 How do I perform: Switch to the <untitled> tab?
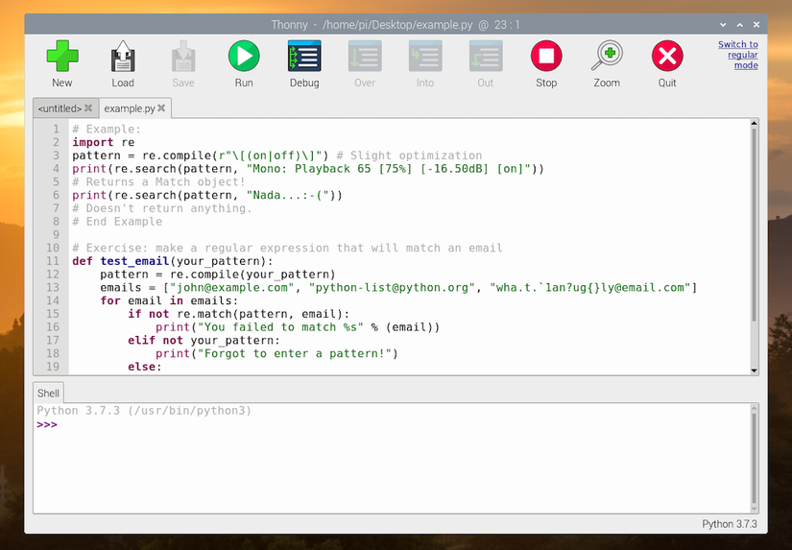pos(60,108)
